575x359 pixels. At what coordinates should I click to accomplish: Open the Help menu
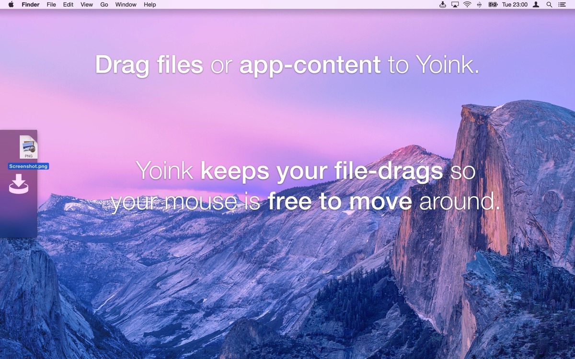pos(150,5)
